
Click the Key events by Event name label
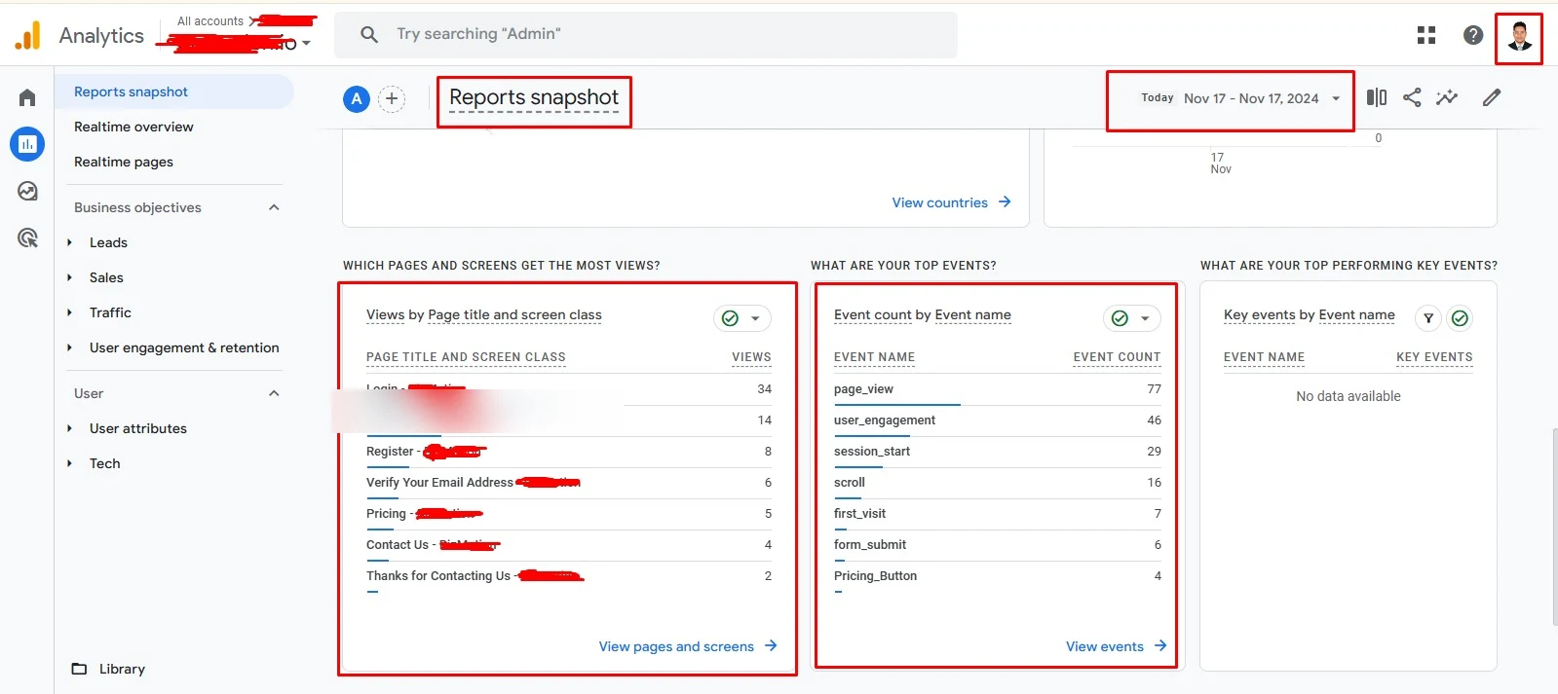pyautogui.click(x=1310, y=314)
